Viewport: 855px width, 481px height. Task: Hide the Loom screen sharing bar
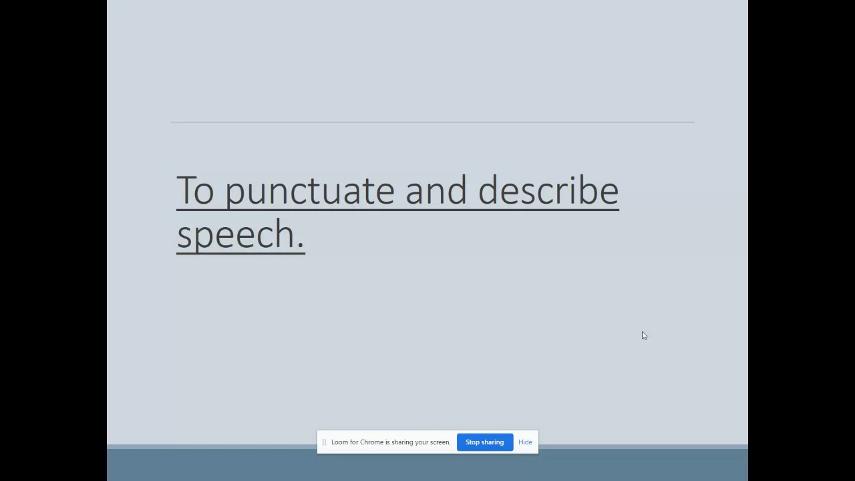coord(525,442)
